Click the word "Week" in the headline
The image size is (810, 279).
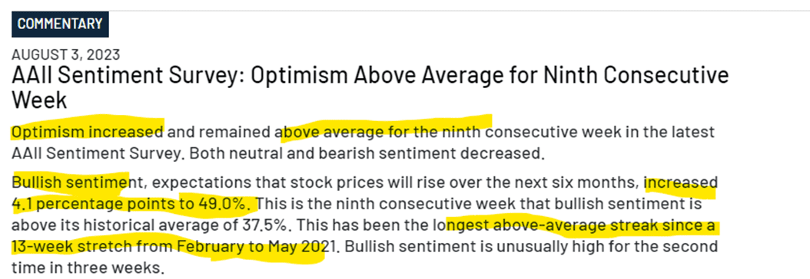(39, 100)
